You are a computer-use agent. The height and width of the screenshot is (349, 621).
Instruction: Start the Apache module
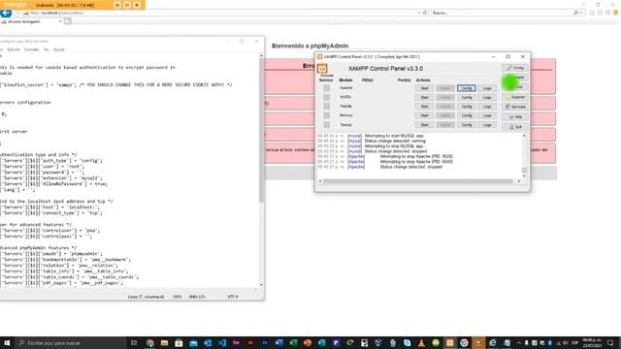tap(424, 88)
